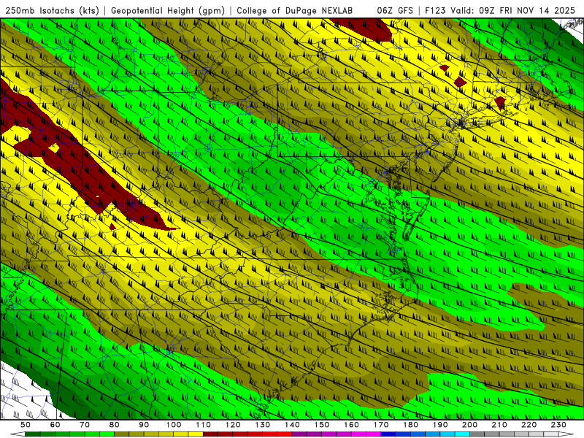584x438 pixels.
Task: Click the '250mb Isotachs (kts)' title text
Action: [x=53, y=11]
